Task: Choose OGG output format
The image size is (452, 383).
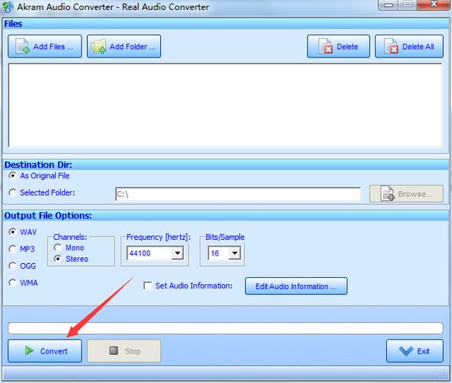Action: 12,265
